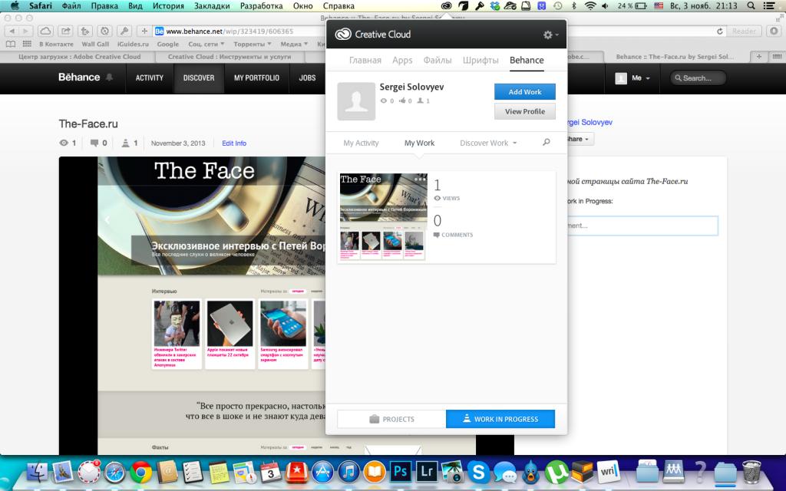Open ACTIVITY in Behance navigation
This screenshot has height=491, width=786.
click(150, 77)
